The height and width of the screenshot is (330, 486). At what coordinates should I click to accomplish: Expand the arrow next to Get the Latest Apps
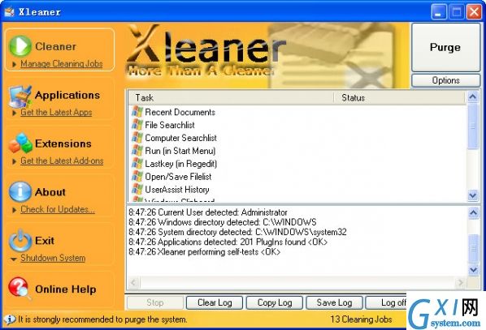(x=14, y=113)
